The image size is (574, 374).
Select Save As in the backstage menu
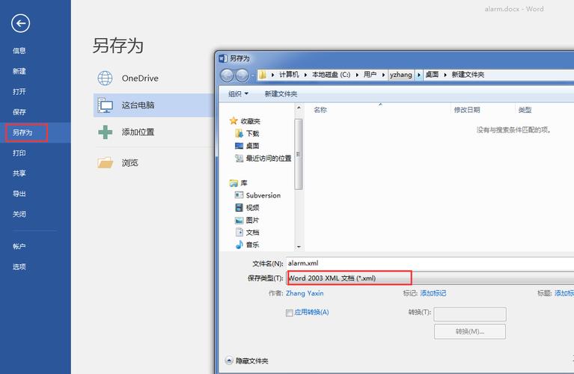pyautogui.click(x=22, y=132)
